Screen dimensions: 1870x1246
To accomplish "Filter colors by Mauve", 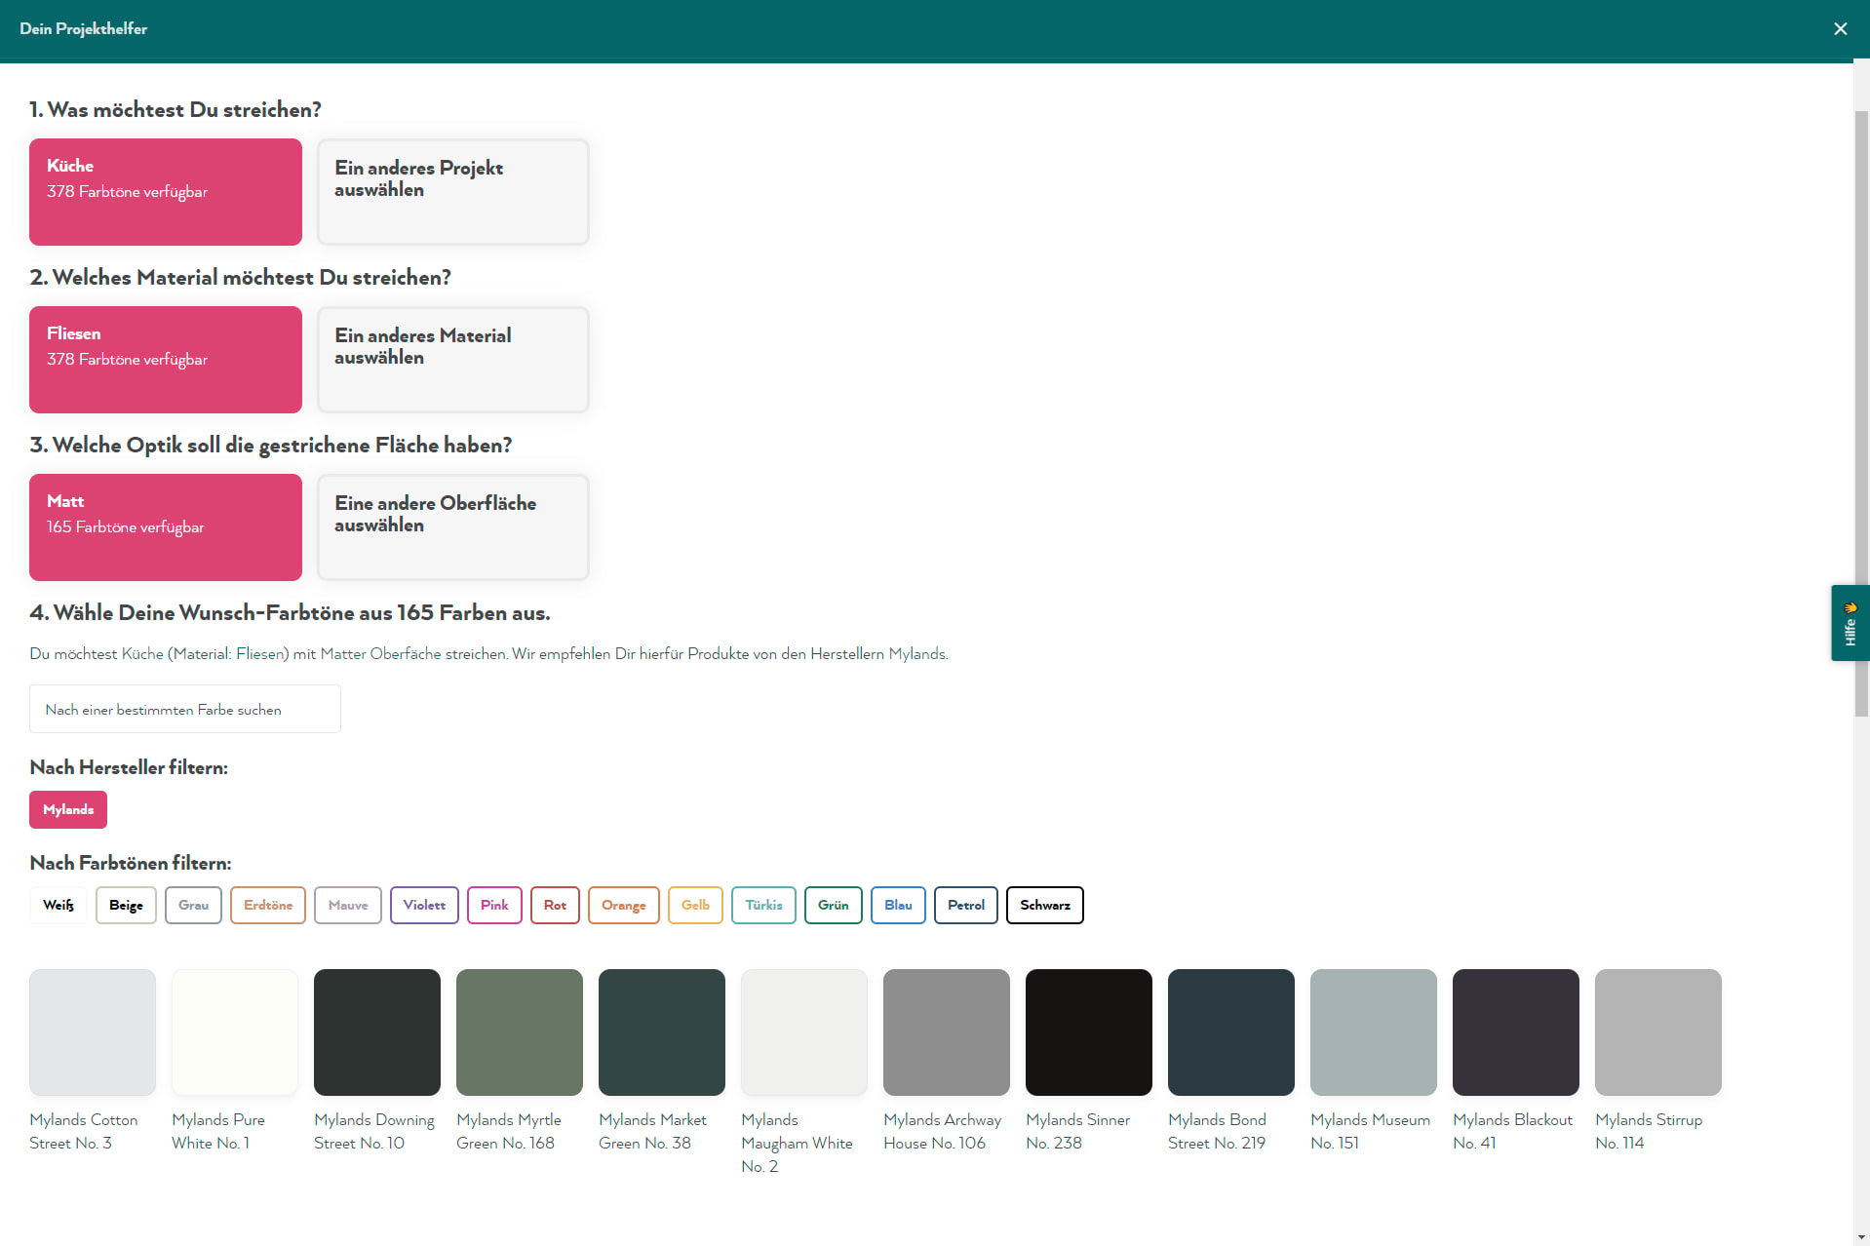I will (348, 905).
